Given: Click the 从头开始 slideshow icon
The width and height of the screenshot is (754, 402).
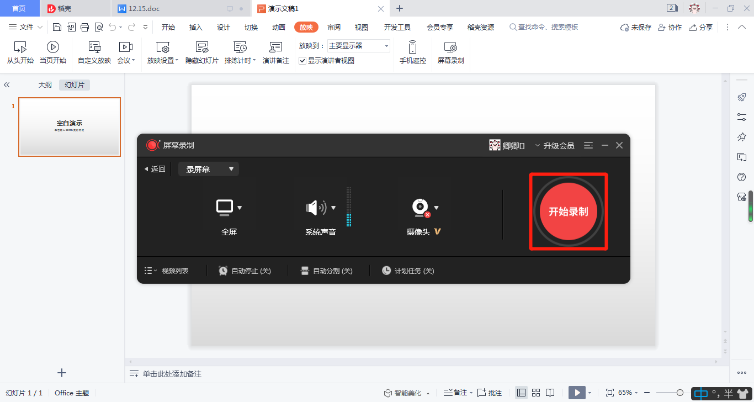Looking at the screenshot, I should [20, 47].
